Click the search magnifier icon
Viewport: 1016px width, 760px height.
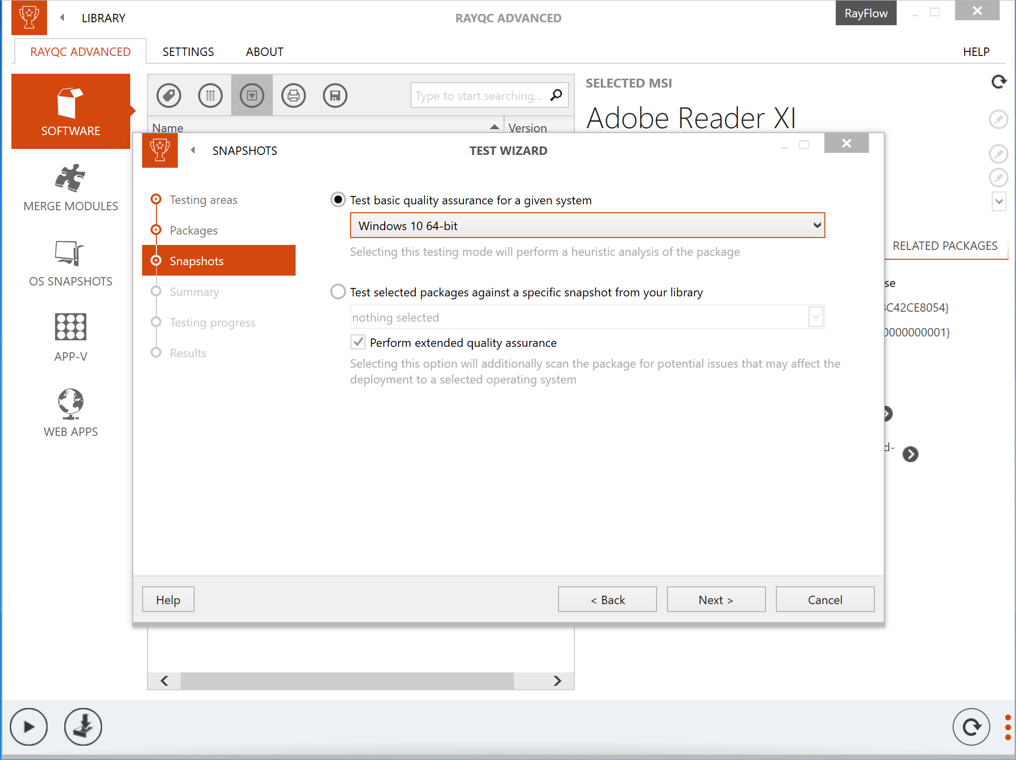(x=557, y=95)
